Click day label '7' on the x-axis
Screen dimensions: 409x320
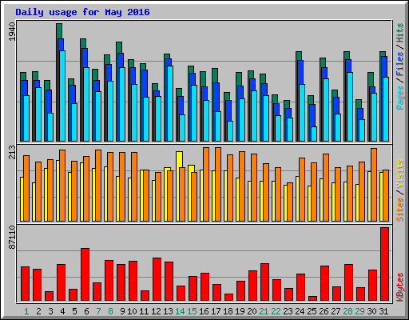point(98,311)
